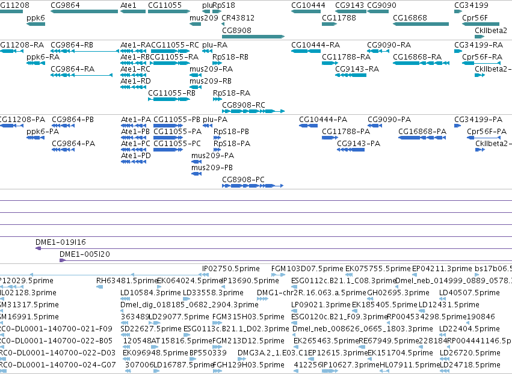Click the LP09021.3prime EST
512x374 pixels.
pos(295,311)
